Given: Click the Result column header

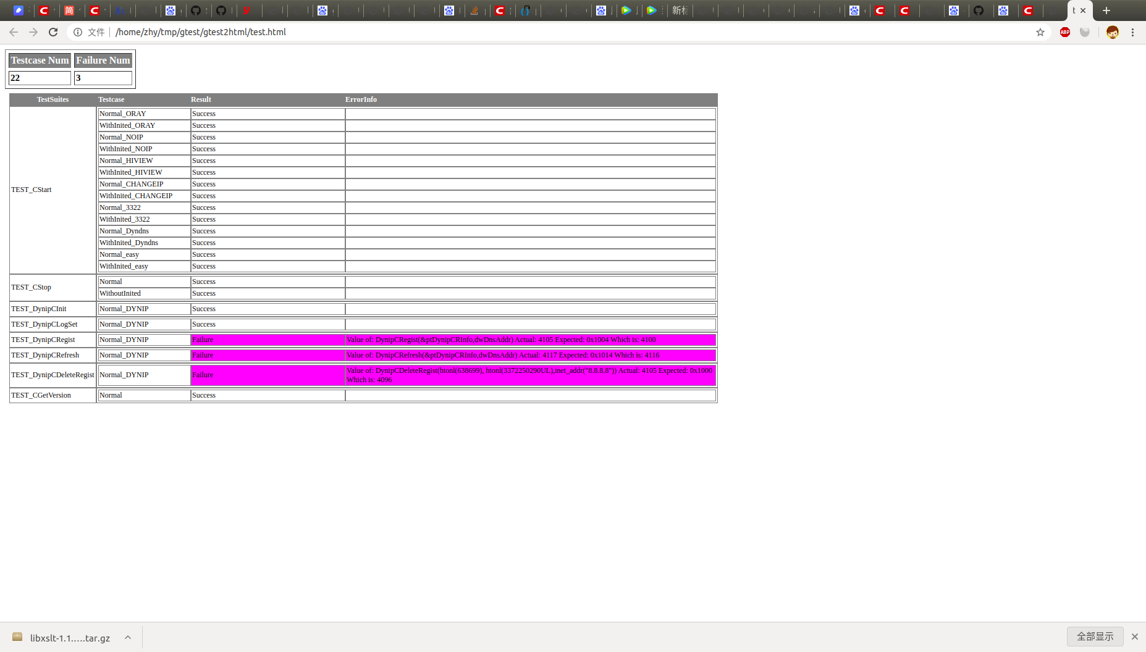Looking at the screenshot, I should [201, 99].
